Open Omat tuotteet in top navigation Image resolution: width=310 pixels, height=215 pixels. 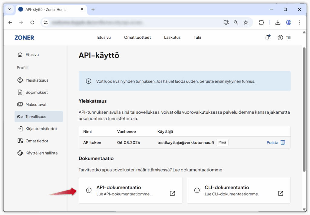coord(137,37)
